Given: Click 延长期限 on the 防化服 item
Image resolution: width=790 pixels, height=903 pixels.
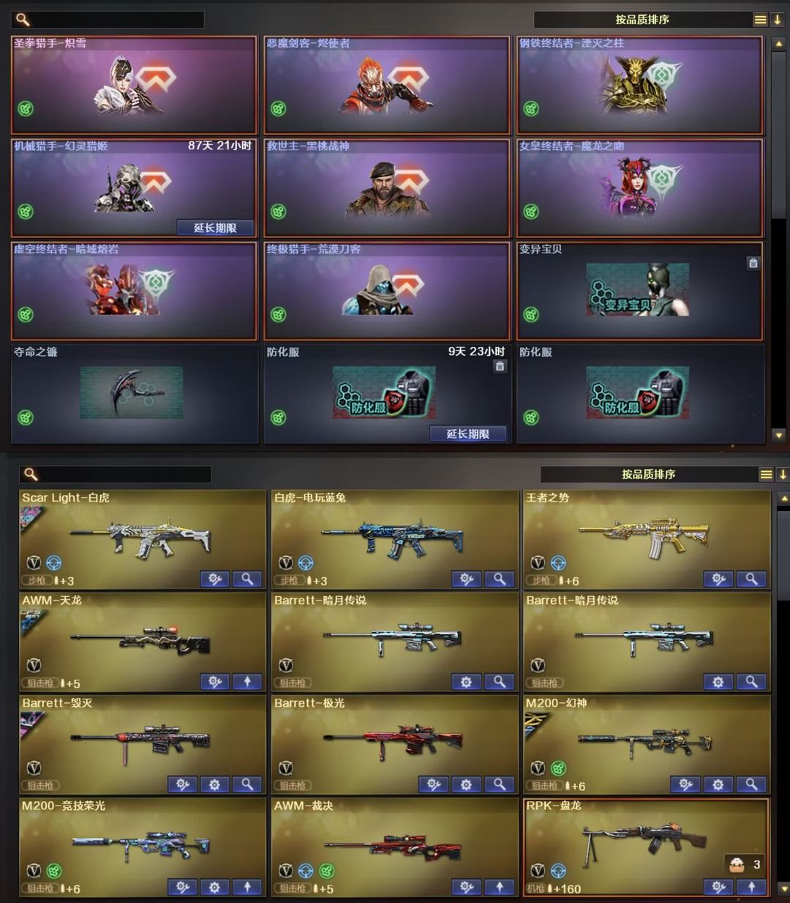Looking at the screenshot, I should coord(468,434).
